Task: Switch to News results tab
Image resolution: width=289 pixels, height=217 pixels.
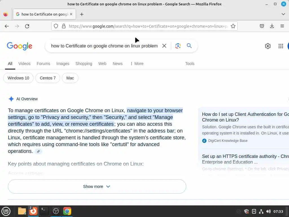Action: [x=118, y=64]
